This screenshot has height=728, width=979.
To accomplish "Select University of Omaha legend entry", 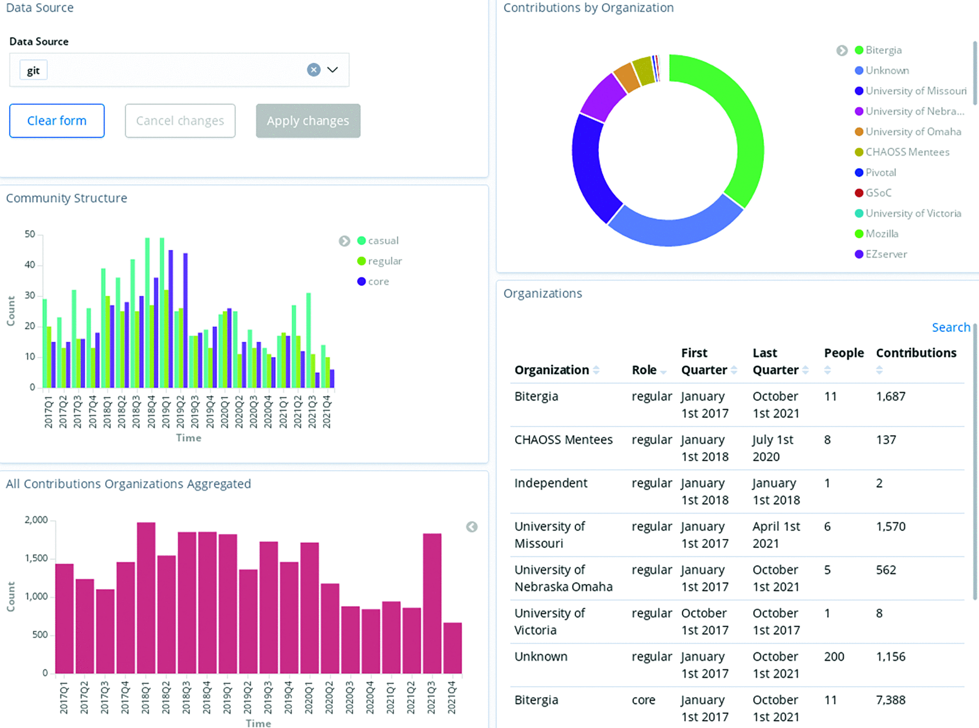I will click(x=908, y=132).
